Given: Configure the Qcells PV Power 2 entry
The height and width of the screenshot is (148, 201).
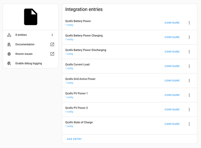Looking at the screenshot, I should coord(172,110).
